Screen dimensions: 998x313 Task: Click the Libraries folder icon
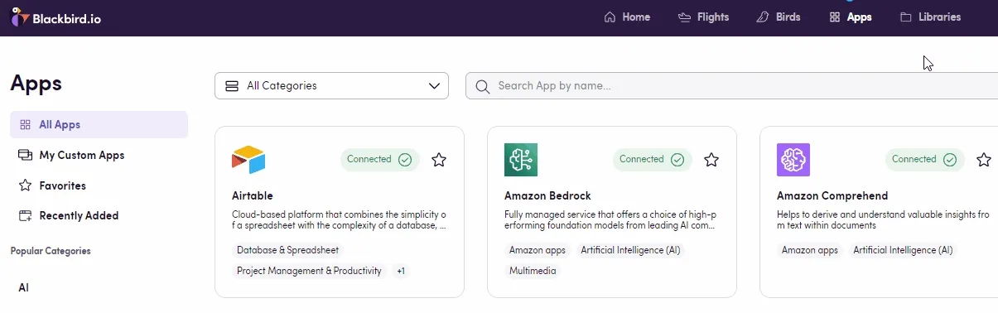(906, 17)
